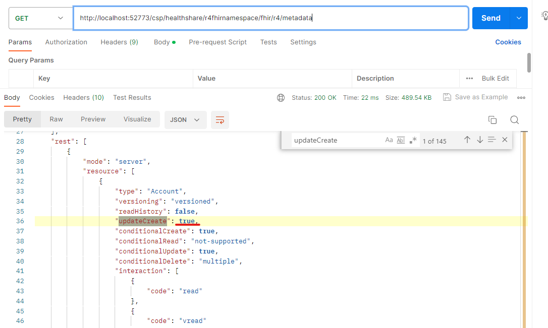Switch to the Authorization tab

click(66, 42)
